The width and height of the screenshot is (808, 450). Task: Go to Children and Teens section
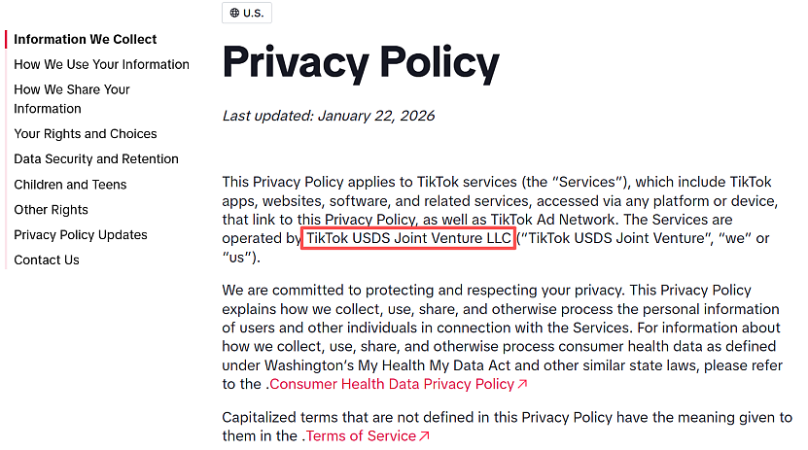70,185
